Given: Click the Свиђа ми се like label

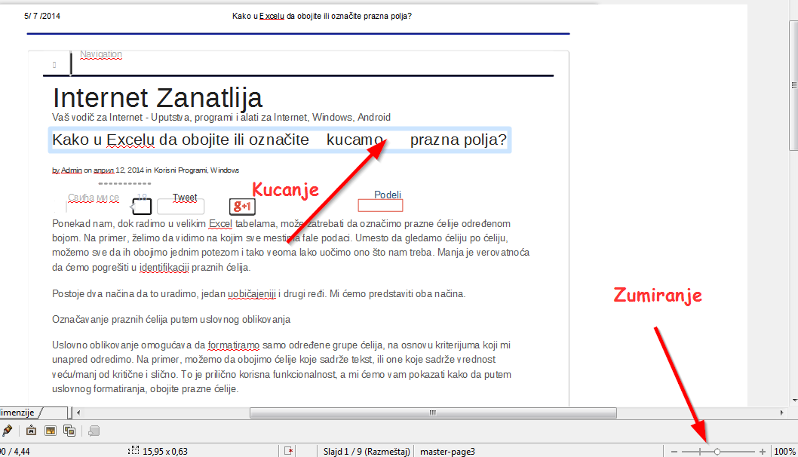Looking at the screenshot, I should pyautogui.click(x=94, y=198).
